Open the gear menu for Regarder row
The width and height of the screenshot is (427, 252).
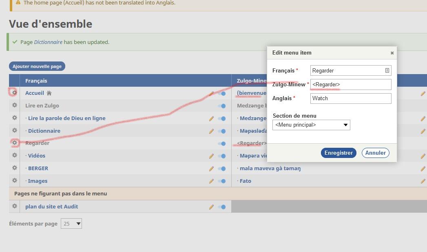point(14,143)
